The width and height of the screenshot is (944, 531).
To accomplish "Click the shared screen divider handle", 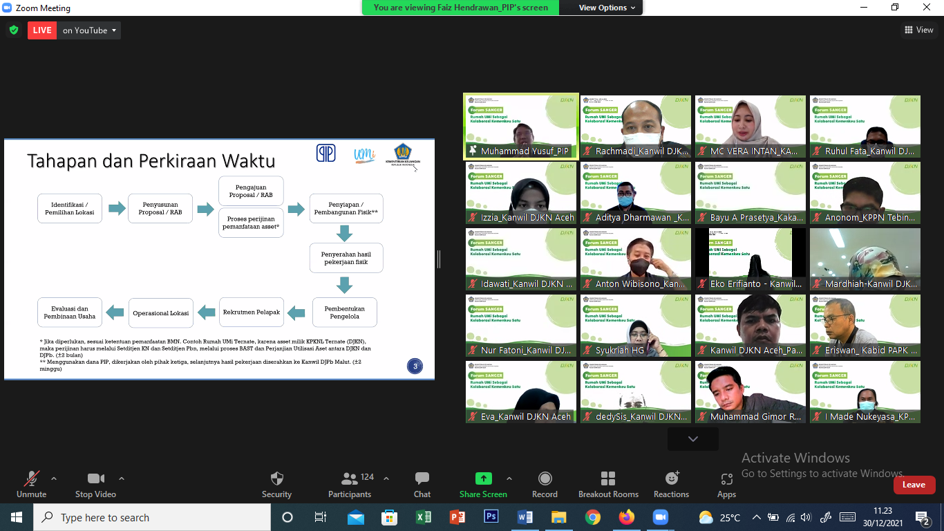I will [x=439, y=259].
